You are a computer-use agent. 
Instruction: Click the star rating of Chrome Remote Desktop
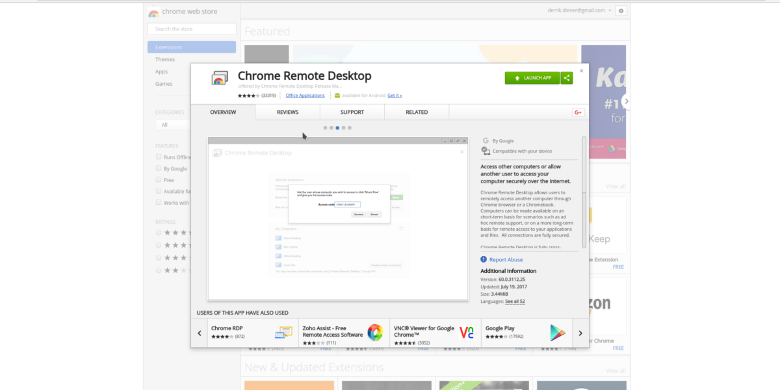coord(248,96)
